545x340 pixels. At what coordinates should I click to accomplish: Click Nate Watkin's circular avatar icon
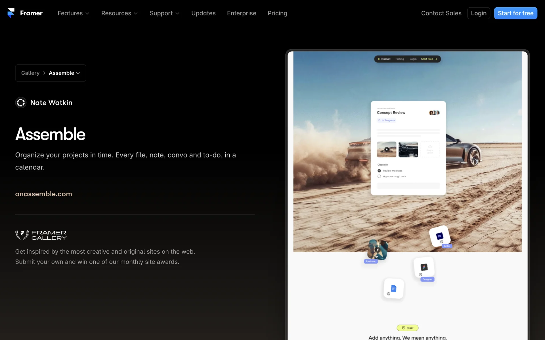click(x=21, y=103)
